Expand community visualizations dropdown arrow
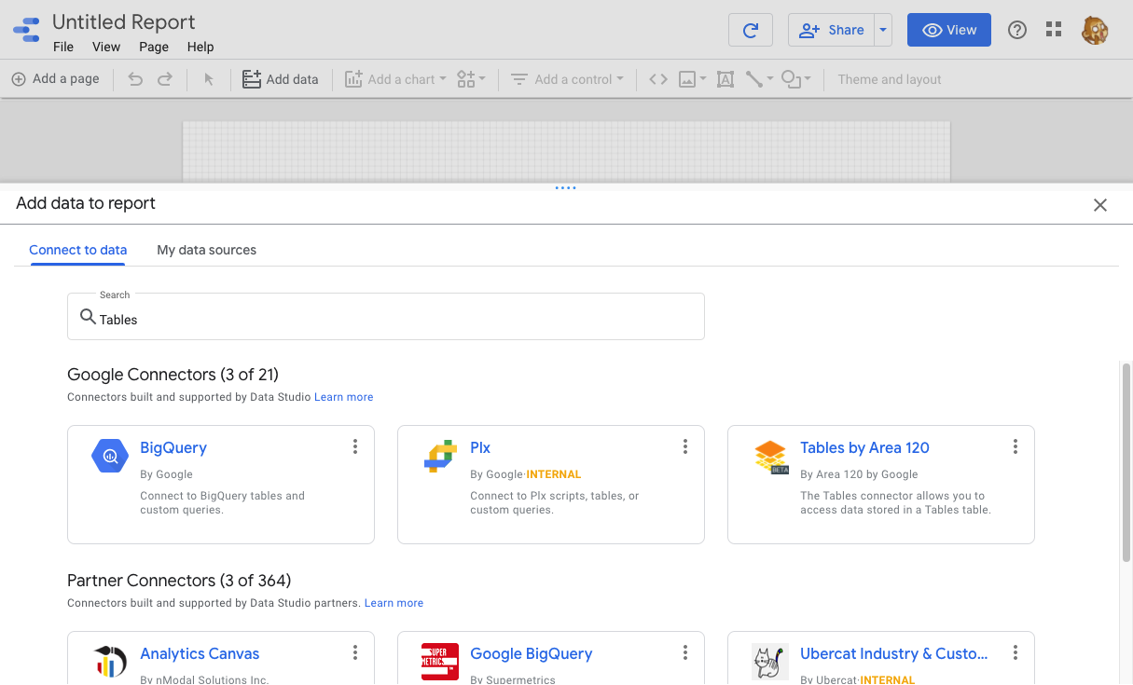This screenshot has width=1133, height=685. click(x=481, y=79)
